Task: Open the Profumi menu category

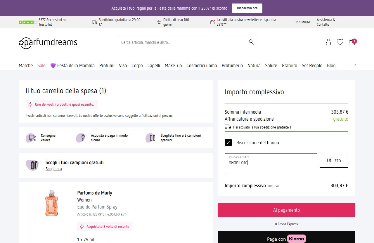Action: 107,65
